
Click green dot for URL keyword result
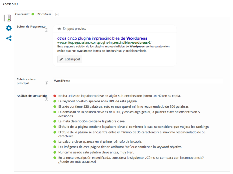tap(55, 101)
